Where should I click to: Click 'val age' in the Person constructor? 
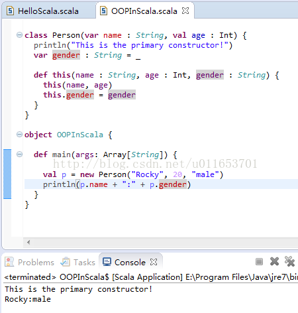189,35
